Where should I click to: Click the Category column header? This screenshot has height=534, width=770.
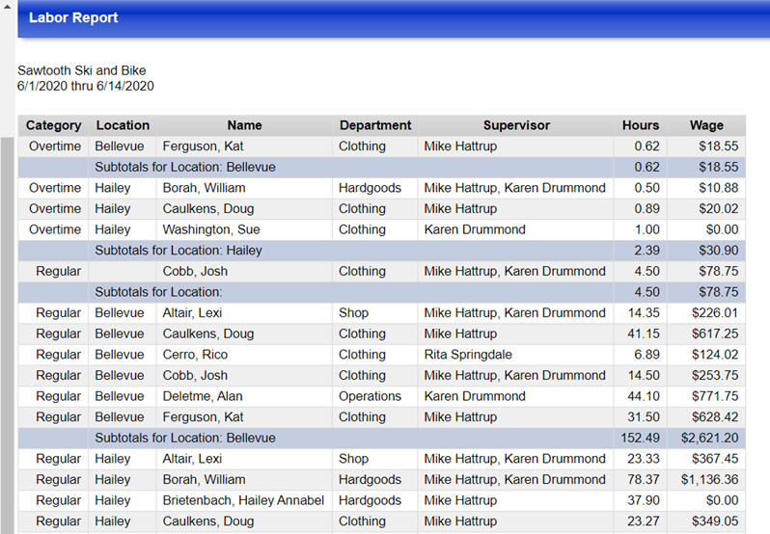pos(53,125)
